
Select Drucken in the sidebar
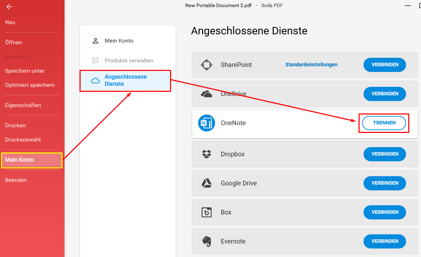click(15, 125)
